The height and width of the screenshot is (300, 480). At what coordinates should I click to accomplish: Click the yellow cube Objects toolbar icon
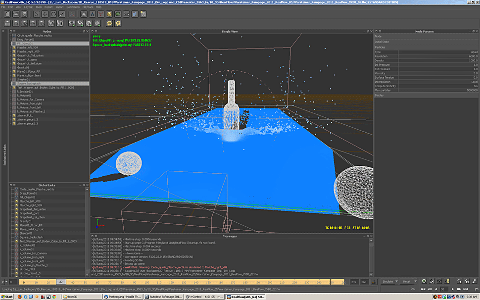[x=109, y=14]
